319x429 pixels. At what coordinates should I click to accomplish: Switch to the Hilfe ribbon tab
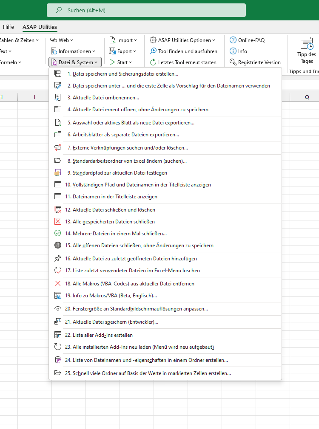point(9,27)
